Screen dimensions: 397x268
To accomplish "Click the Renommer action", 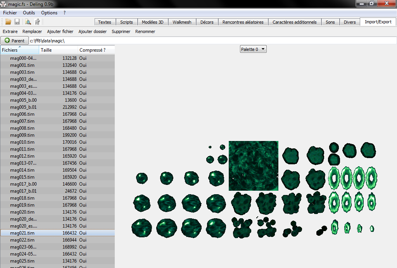I will tap(145, 31).
